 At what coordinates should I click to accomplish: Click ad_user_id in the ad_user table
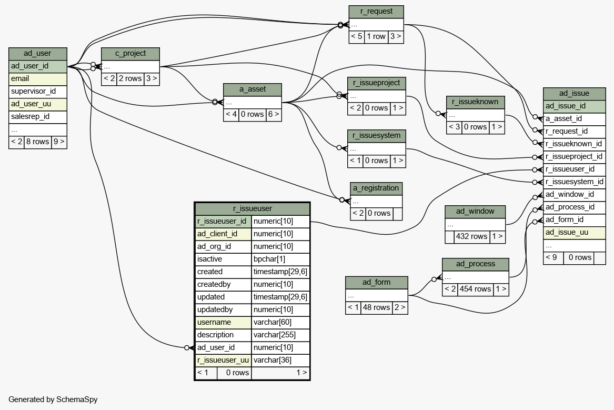point(37,66)
